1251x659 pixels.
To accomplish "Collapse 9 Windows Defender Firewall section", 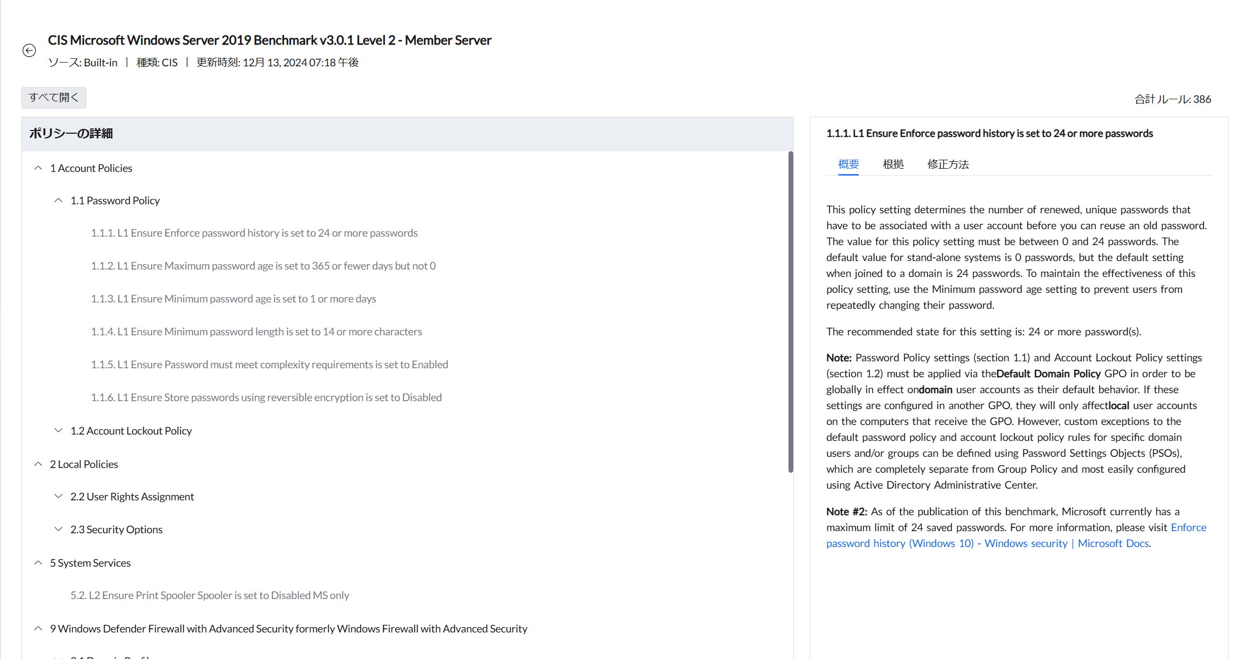I will point(38,629).
